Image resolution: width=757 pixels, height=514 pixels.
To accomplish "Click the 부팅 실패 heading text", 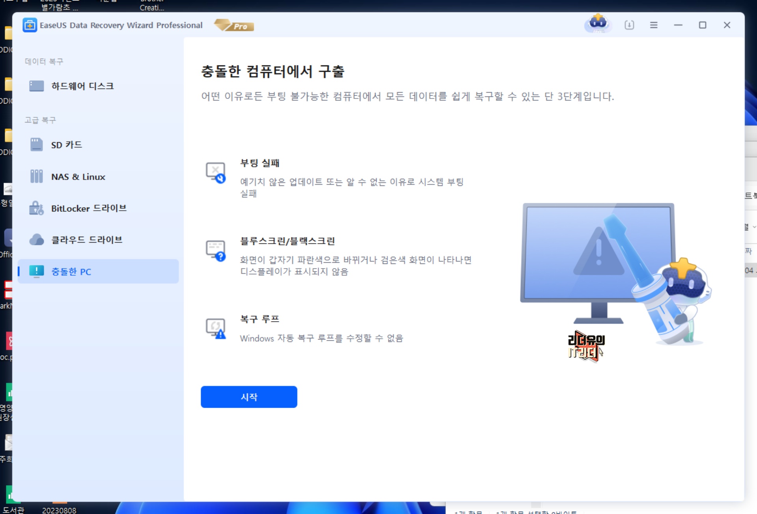I will (x=260, y=163).
